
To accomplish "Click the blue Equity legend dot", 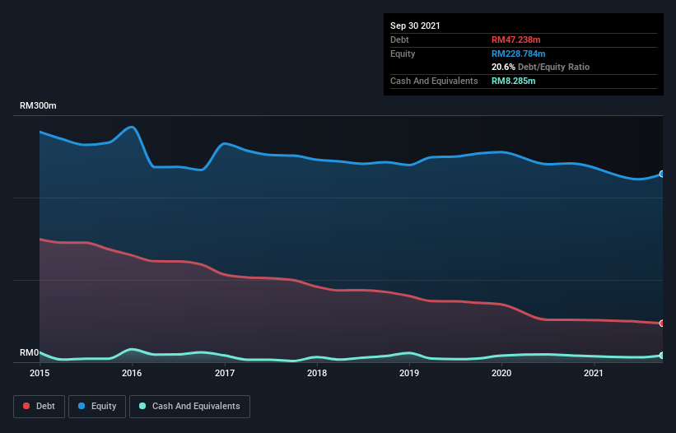I will (82, 406).
